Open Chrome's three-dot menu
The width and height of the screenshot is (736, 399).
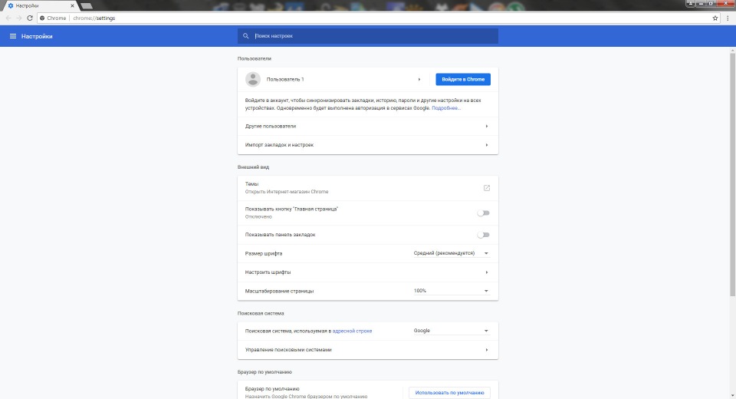click(x=728, y=18)
